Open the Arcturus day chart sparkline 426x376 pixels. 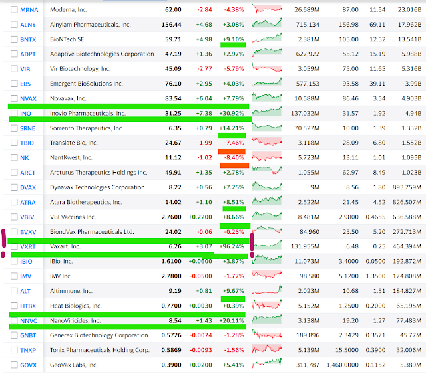pos(267,171)
